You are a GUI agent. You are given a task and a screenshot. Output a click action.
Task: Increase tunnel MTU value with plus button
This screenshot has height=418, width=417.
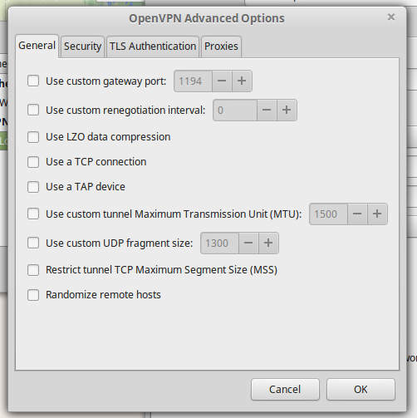click(x=377, y=214)
